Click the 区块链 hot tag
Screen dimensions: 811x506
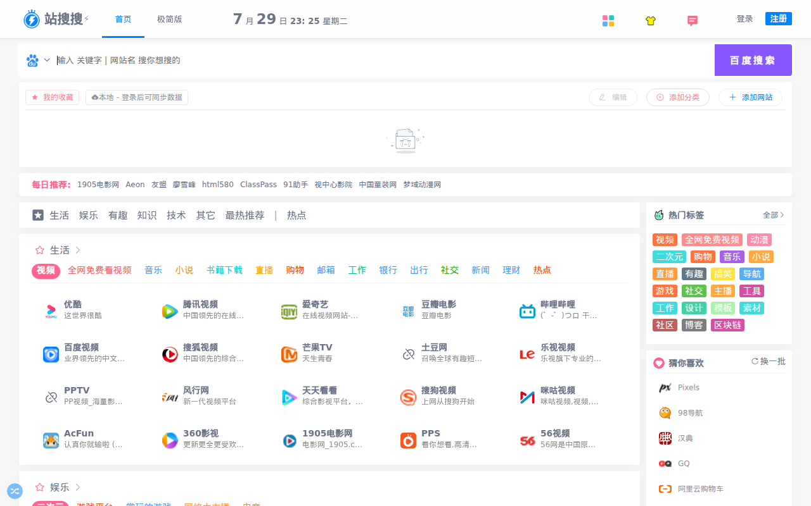[727, 325]
